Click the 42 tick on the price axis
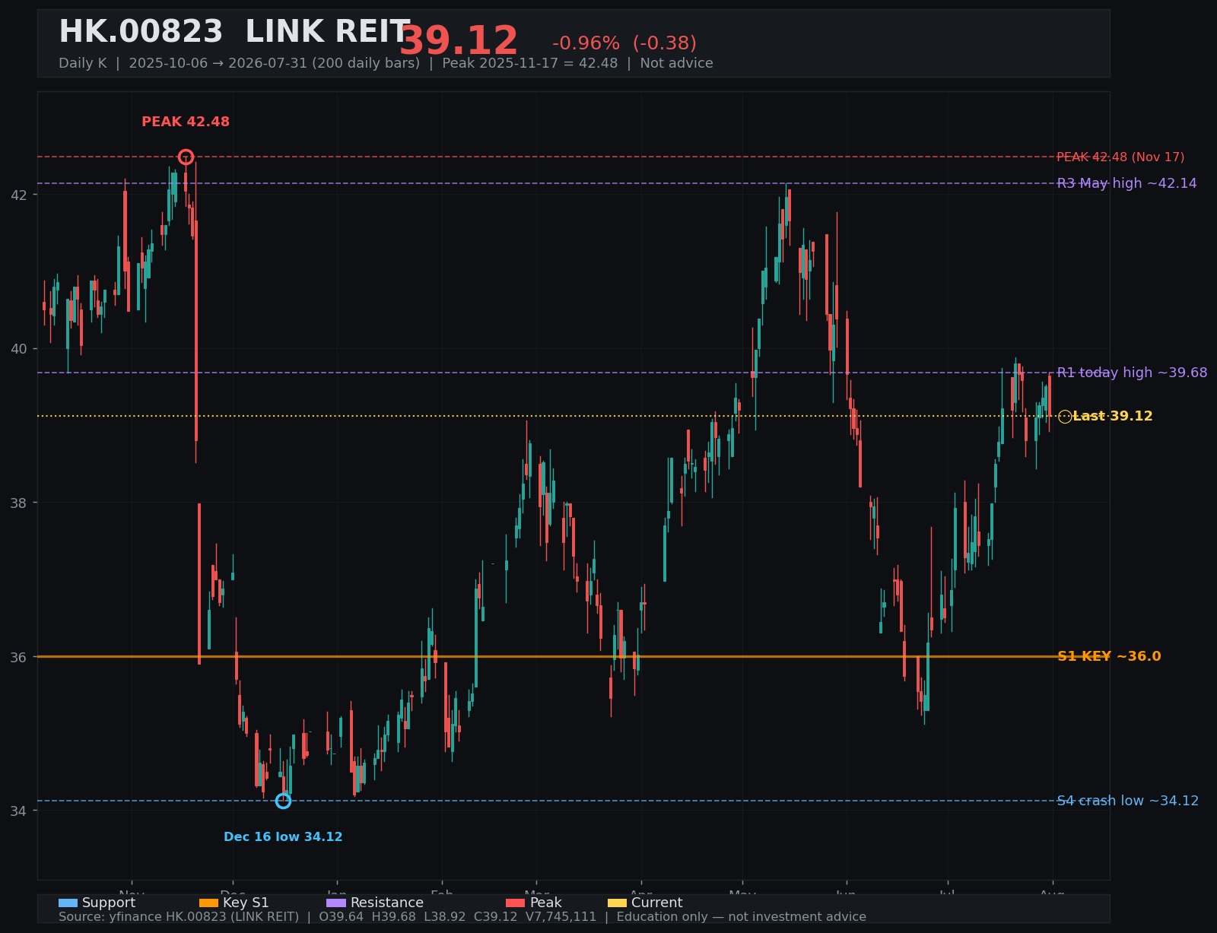 pyautogui.click(x=19, y=195)
